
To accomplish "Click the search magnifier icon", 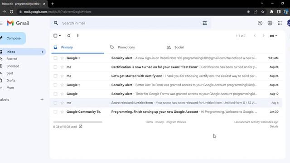I will 56,23.
